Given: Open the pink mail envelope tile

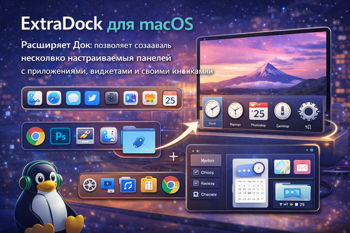Looking at the screenshot, I should coord(302,167).
